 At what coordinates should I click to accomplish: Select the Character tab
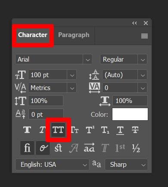pyautogui.click(x=33, y=35)
